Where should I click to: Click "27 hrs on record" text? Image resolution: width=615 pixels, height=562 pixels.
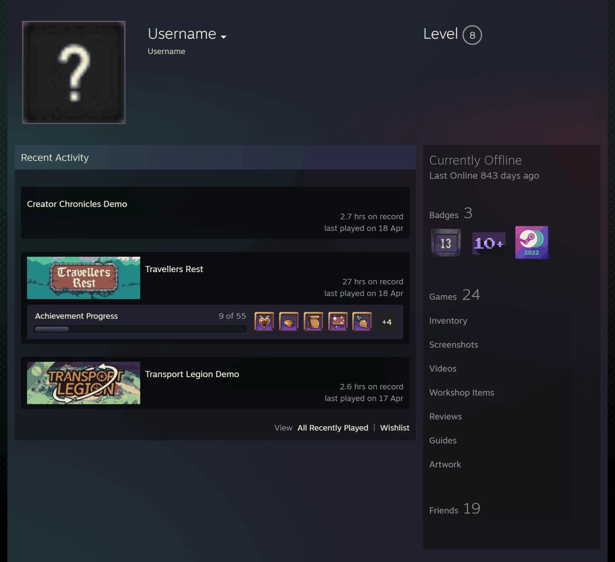click(373, 281)
